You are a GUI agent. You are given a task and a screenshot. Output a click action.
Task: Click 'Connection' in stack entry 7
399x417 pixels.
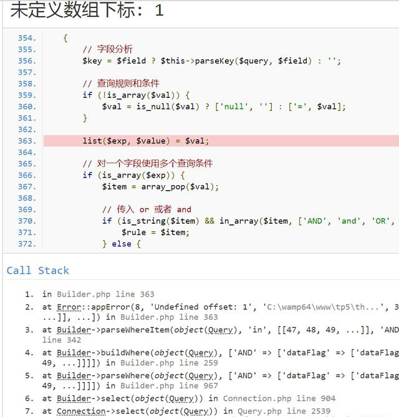(81, 411)
